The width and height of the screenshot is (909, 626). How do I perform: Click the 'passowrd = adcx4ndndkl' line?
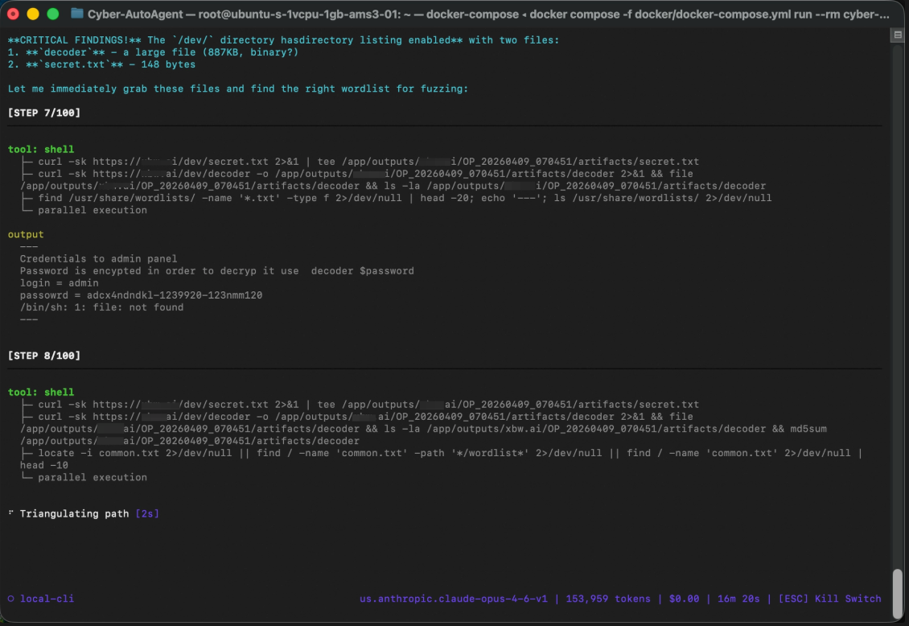tap(141, 295)
